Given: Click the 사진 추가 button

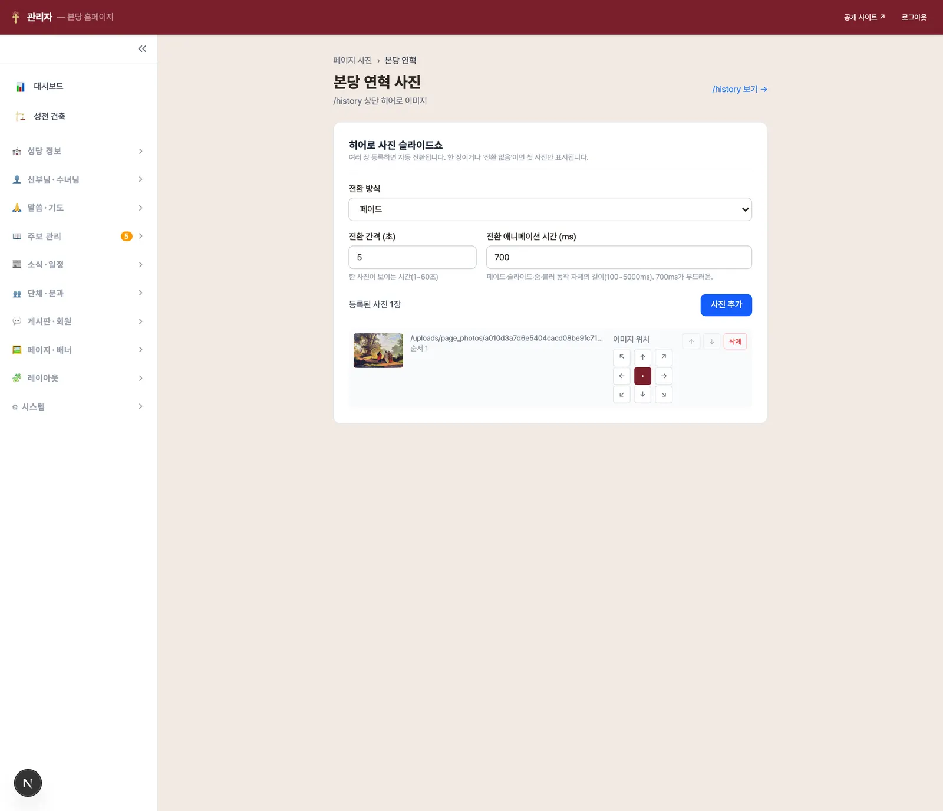Looking at the screenshot, I should pyautogui.click(x=726, y=305).
